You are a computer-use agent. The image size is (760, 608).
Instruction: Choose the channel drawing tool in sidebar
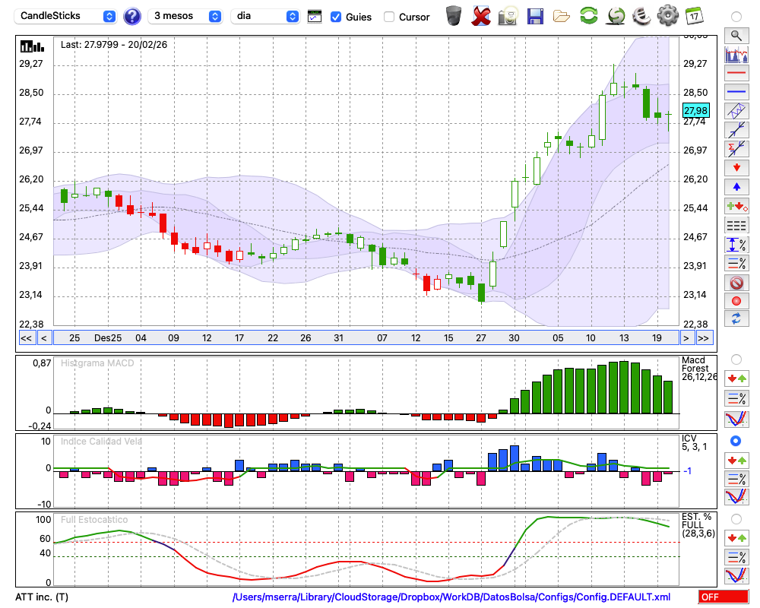736,111
